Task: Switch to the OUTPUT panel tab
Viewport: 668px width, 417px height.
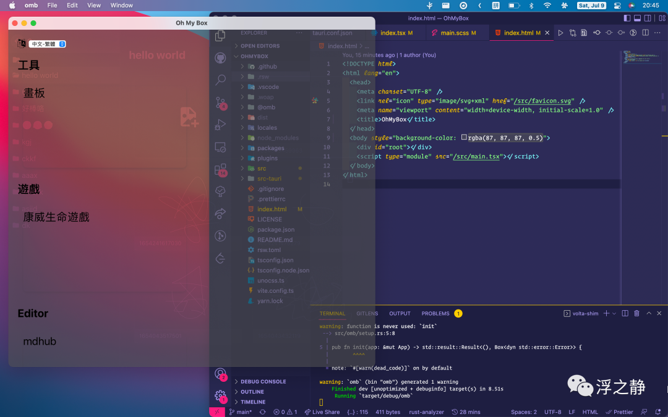Action: click(400, 313)
